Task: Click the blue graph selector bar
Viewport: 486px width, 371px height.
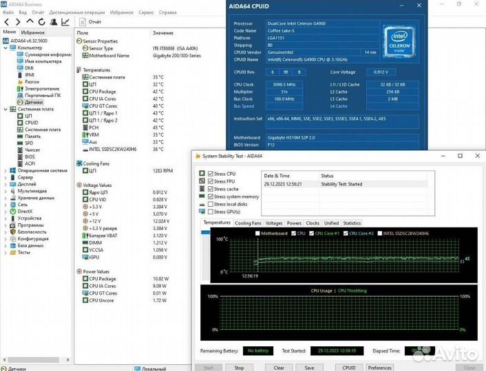Action: [x=206, y=232]
